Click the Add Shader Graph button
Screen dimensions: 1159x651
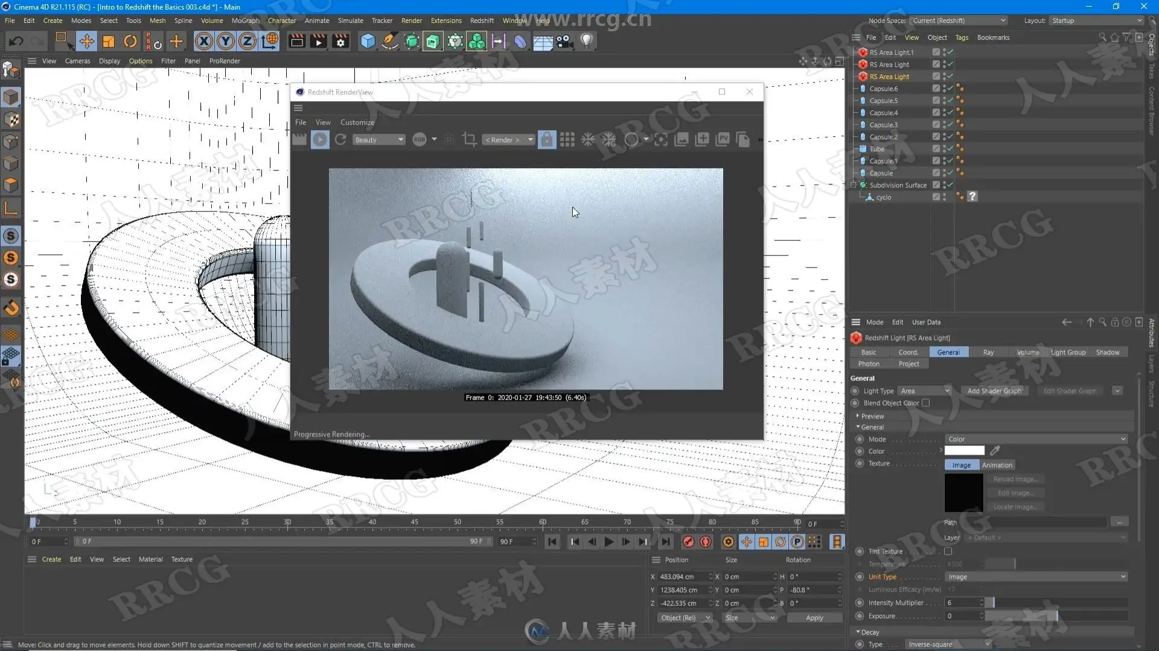click(x=994, y=391)
